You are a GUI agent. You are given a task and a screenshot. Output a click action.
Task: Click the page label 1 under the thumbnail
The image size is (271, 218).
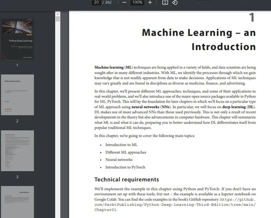pyautogui.click(x=17, y=65)
